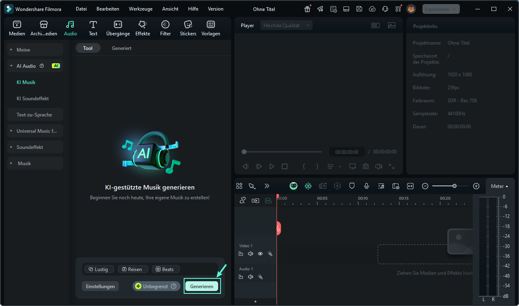Click the player volume speaker icon
Viewport: 519px width, 306px height.
(379, 166)
